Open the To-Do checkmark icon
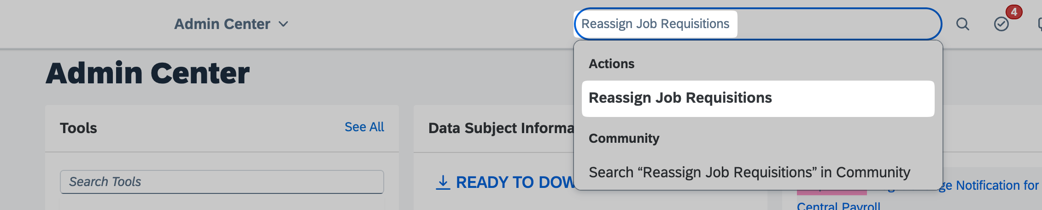Screen dimensions: 1042x210 click(1001, 24)
